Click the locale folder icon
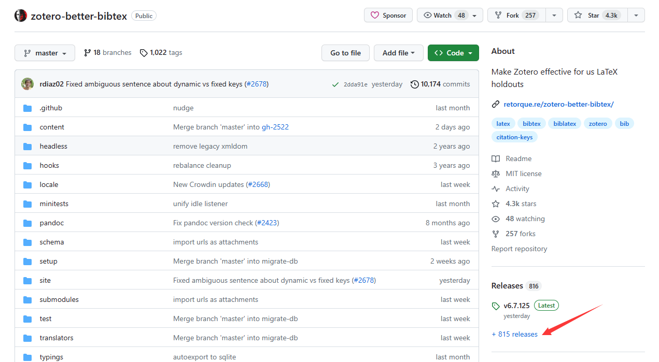This screenshot has width=659, height=362. click(27, 185)
